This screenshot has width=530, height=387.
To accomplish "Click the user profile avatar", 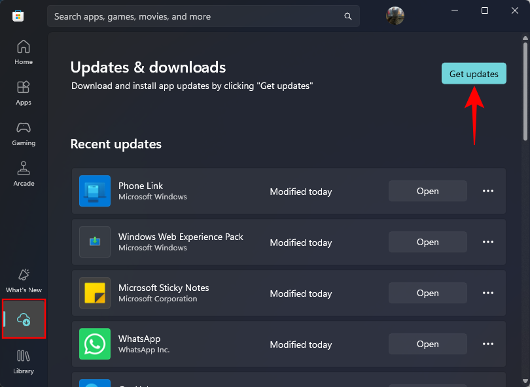I will (395, 16).
